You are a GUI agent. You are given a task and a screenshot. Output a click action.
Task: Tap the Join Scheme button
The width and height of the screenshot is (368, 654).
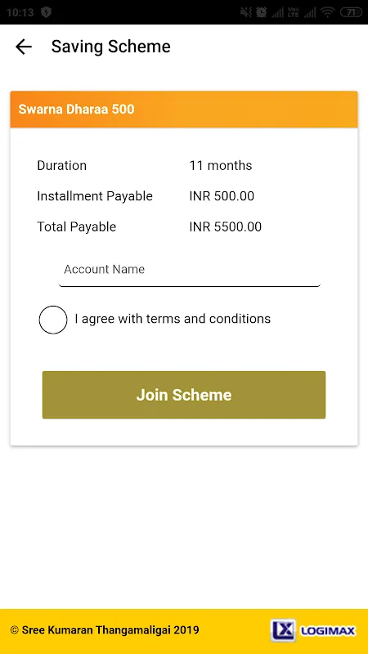pyautogui.click(x=184, y=395)
